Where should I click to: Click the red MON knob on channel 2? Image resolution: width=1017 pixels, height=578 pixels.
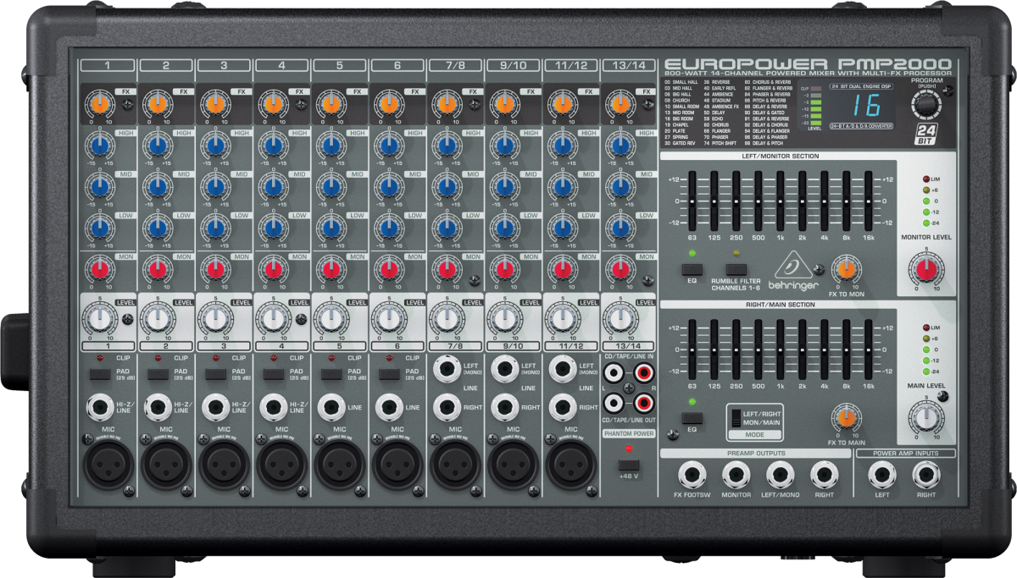[x=157, y=270]
